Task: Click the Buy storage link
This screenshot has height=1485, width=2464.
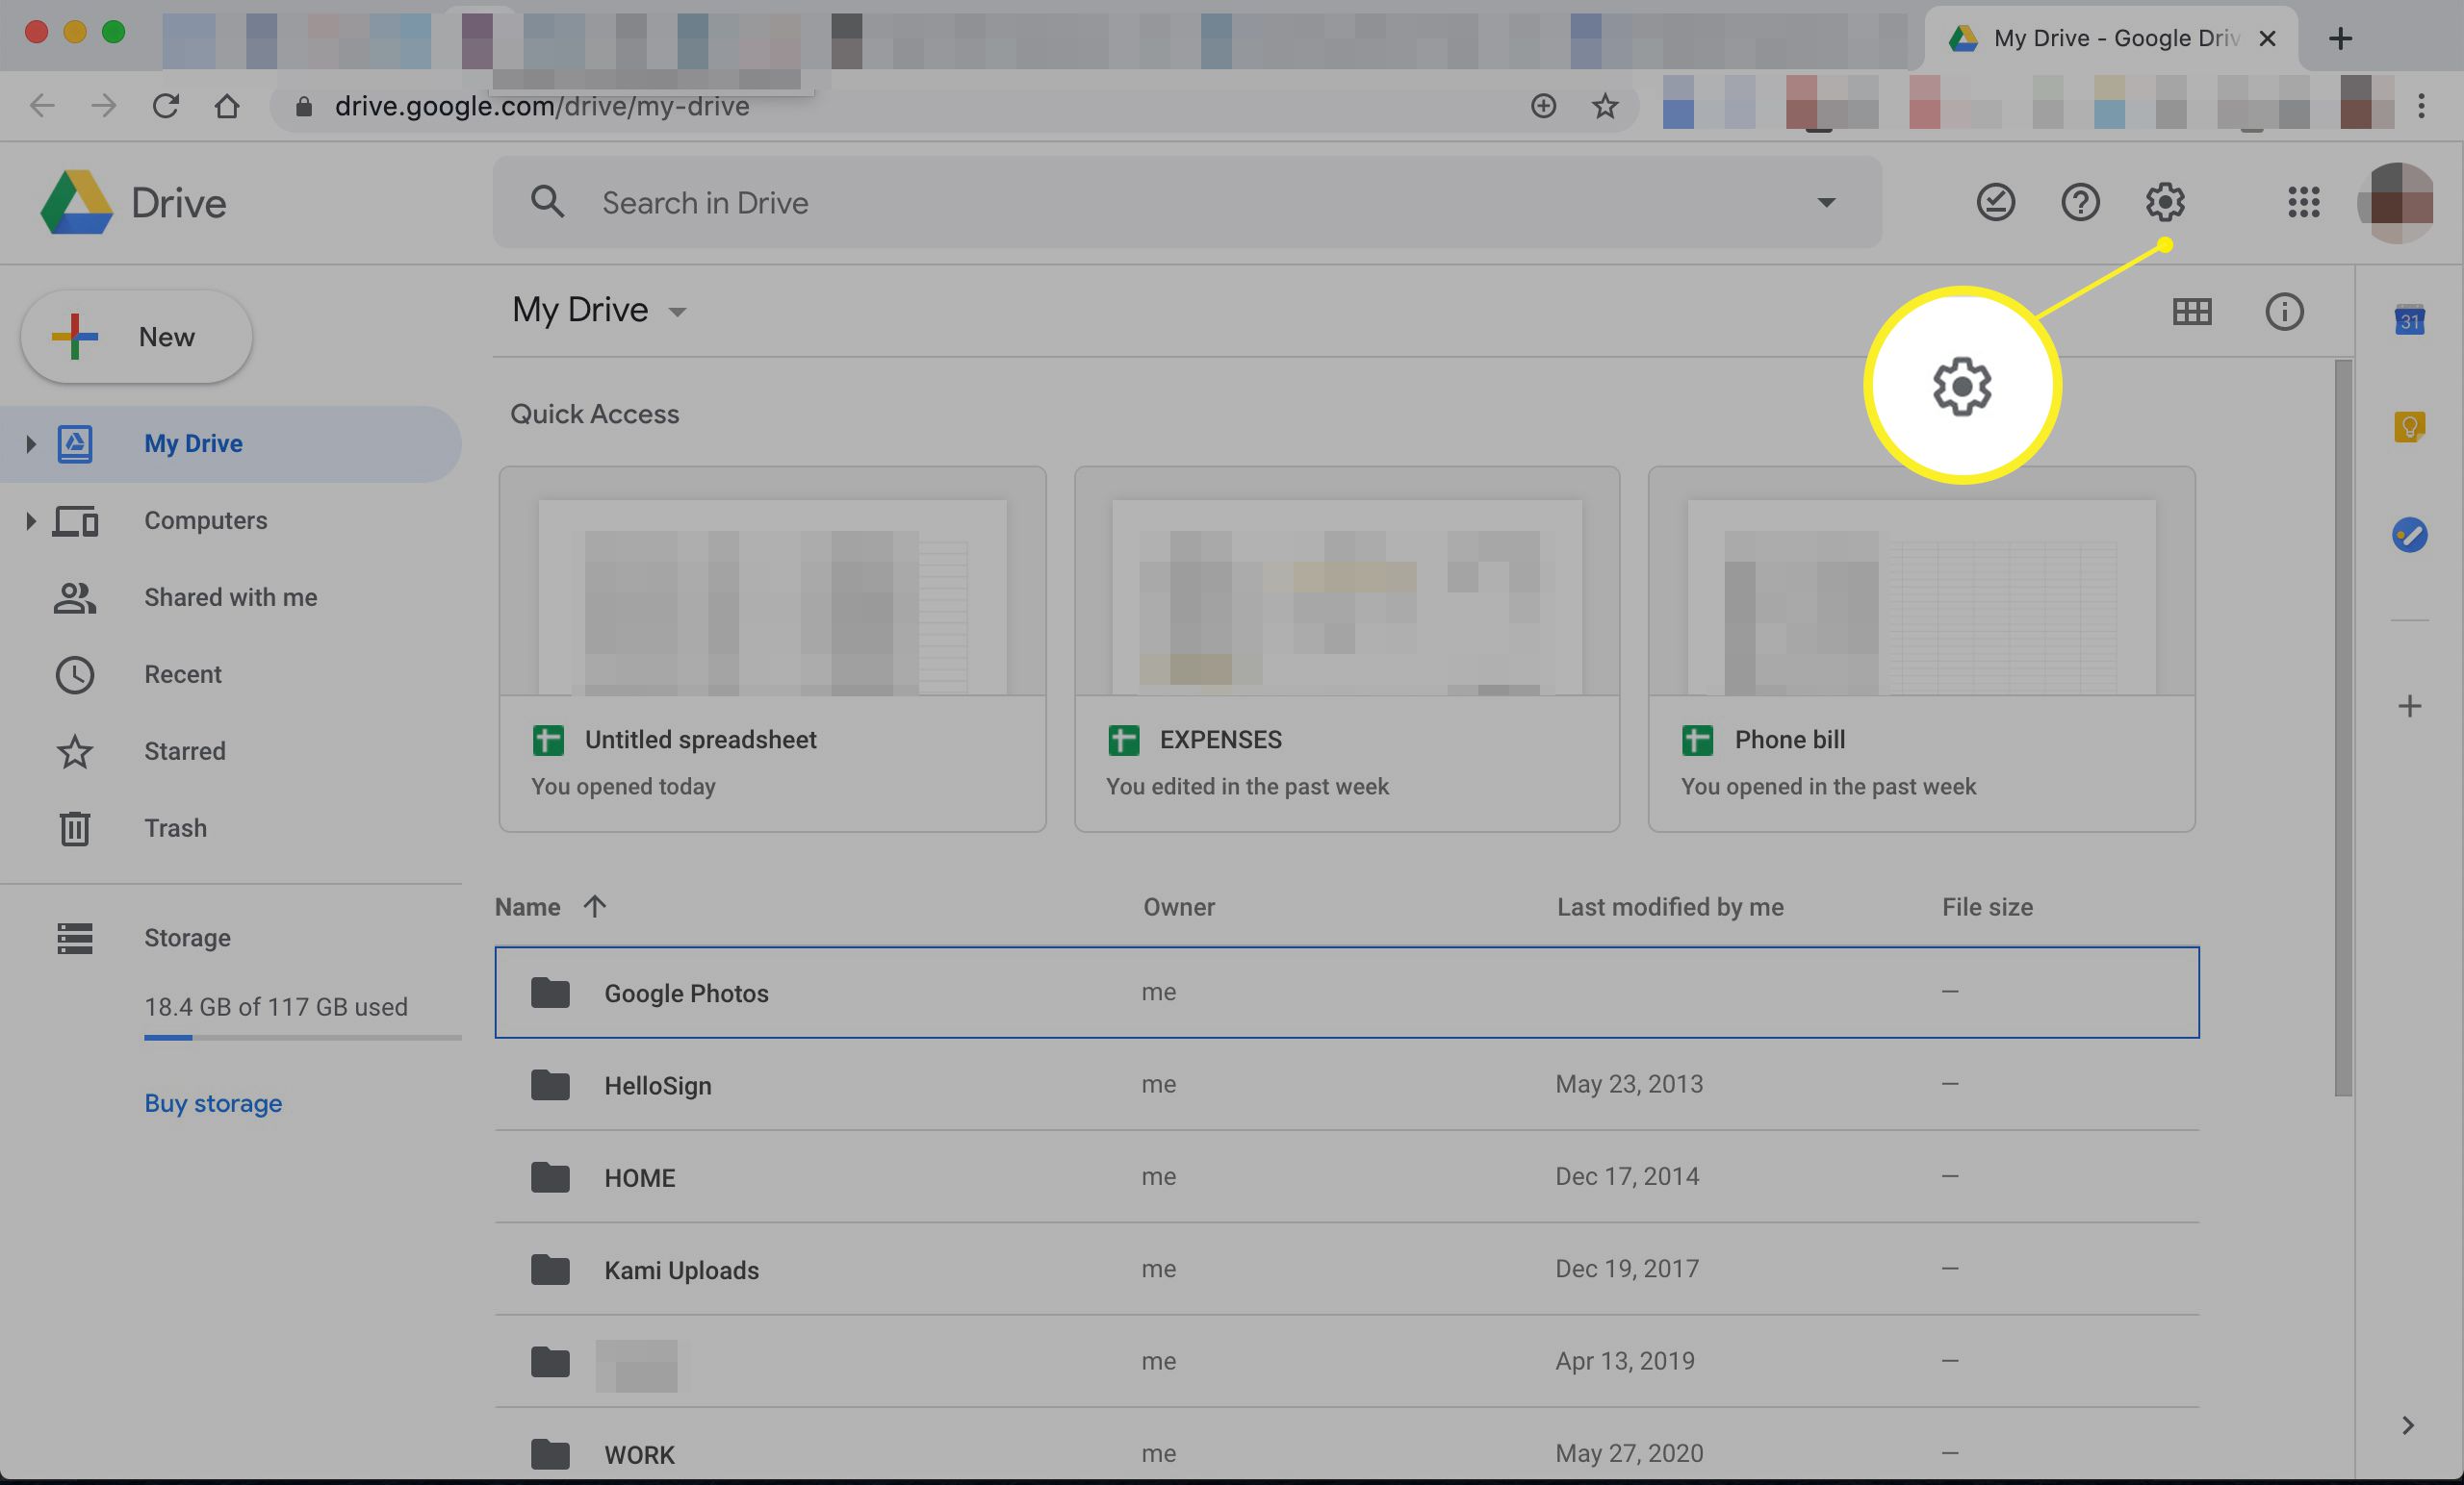Action: pyautogui.click(x=213, y=1105)
